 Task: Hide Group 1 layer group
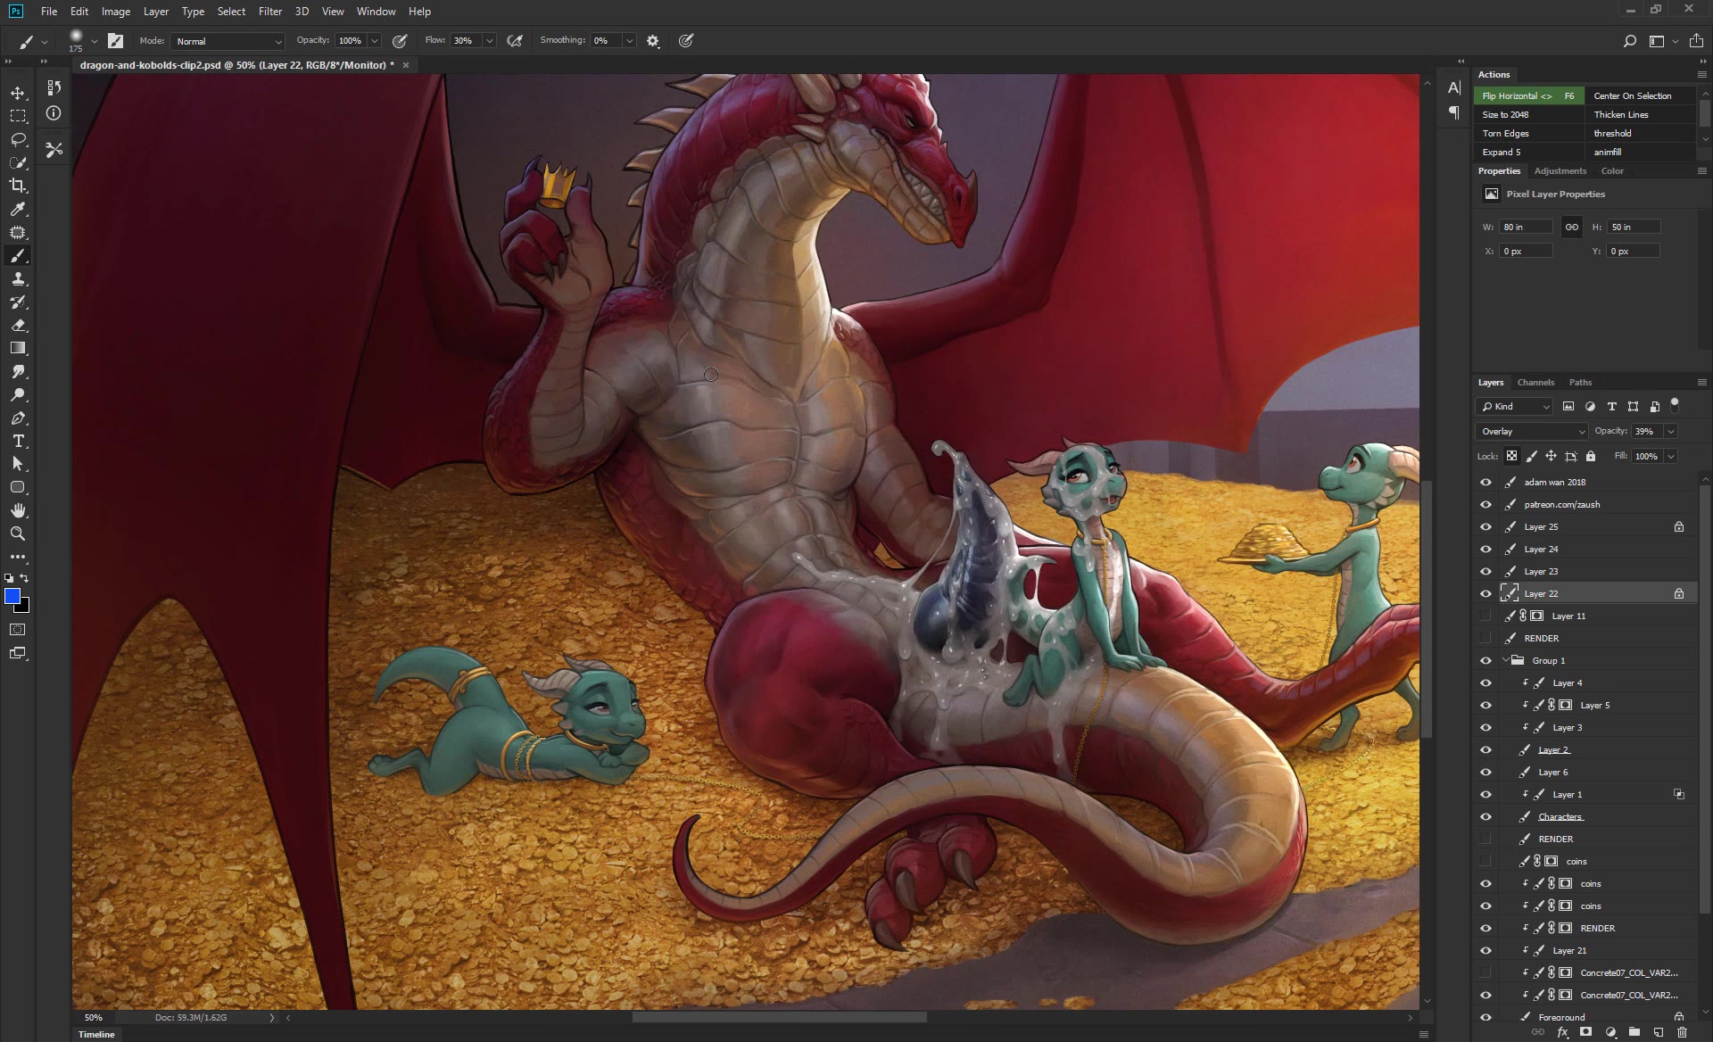(x=1485, y=660)
